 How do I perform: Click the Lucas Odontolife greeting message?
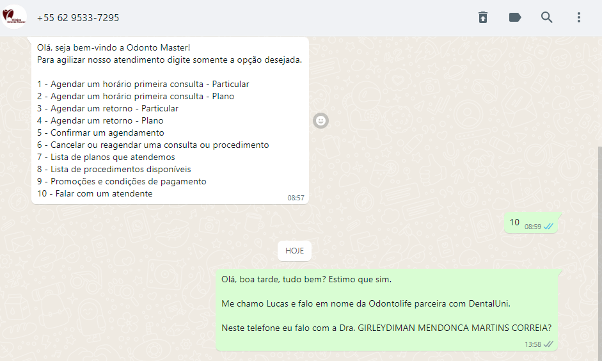click(x=386, y=310)
